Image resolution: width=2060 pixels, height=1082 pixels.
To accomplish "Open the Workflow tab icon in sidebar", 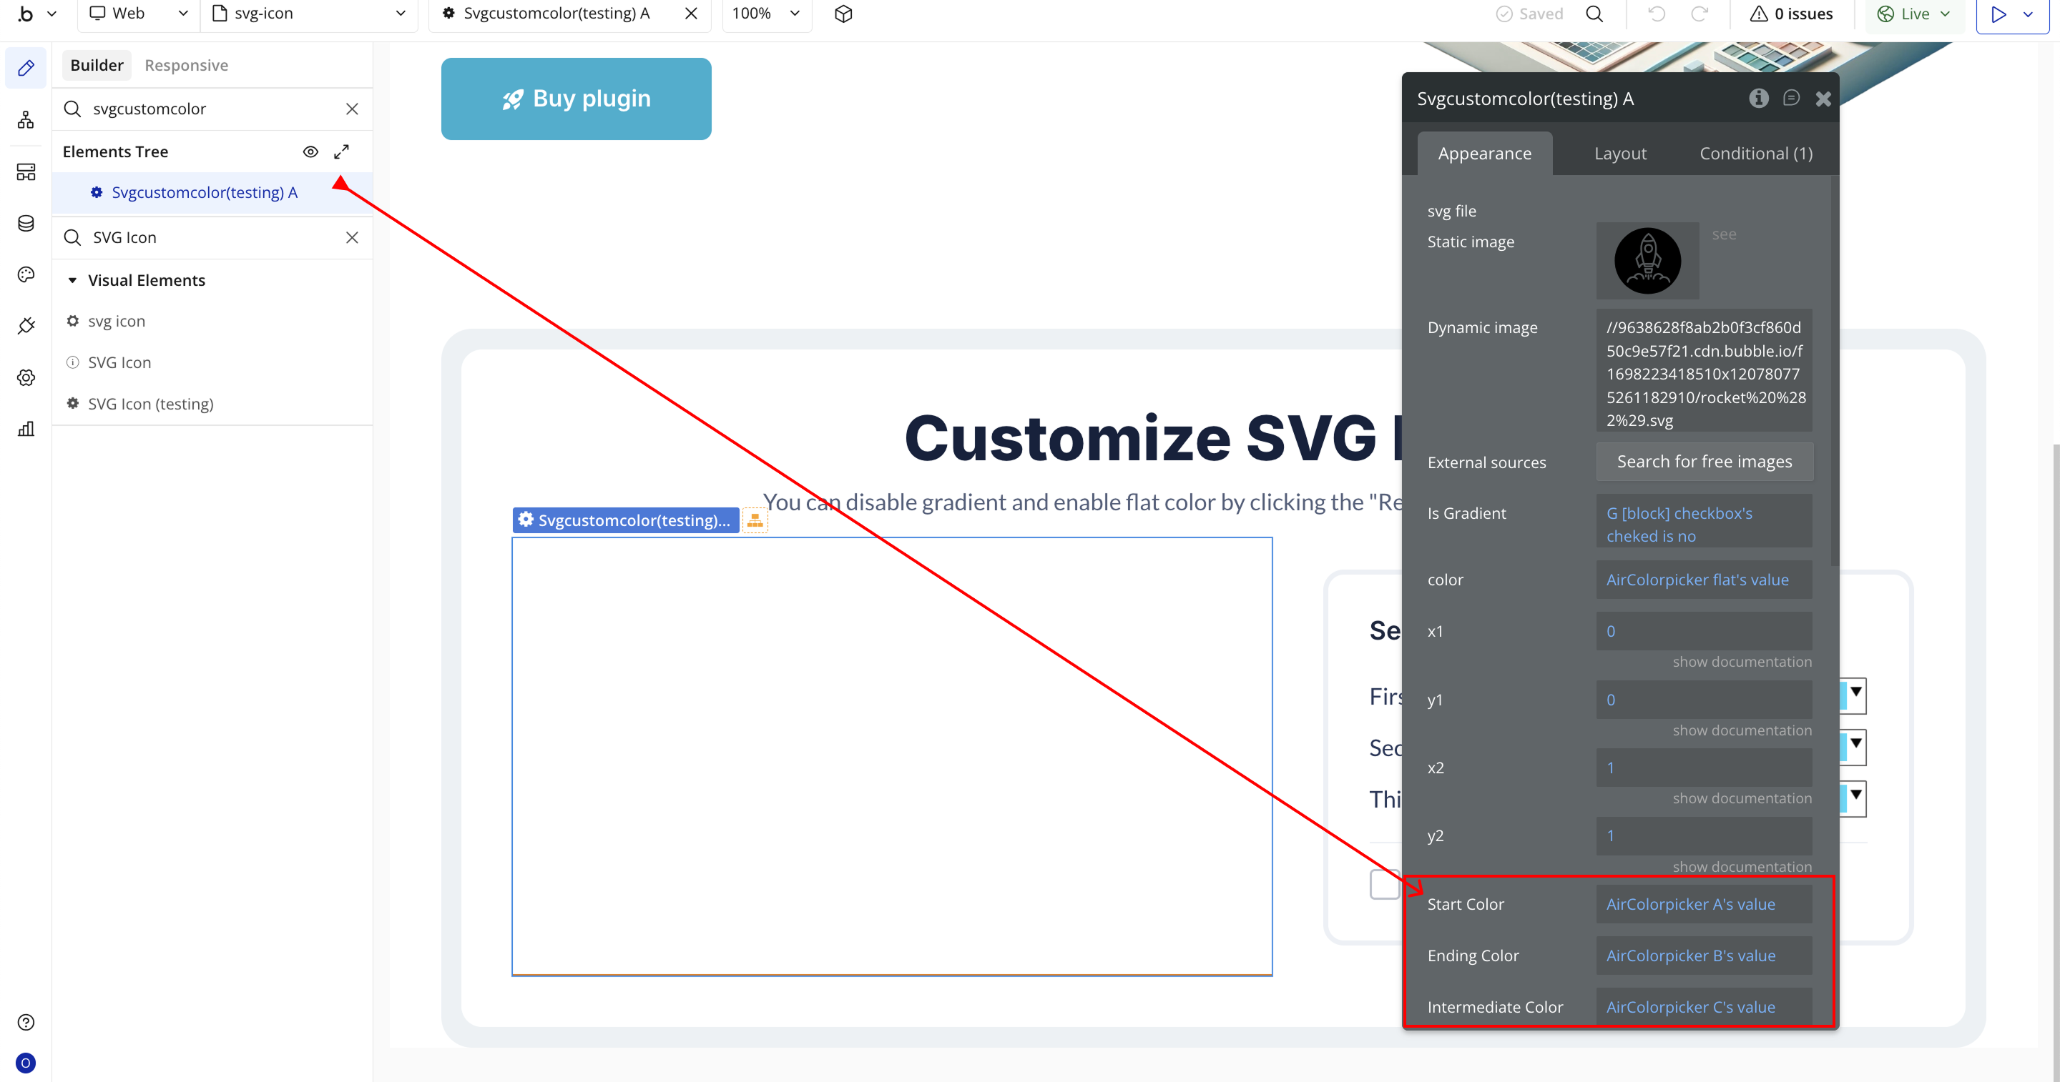I will [26, 120].
